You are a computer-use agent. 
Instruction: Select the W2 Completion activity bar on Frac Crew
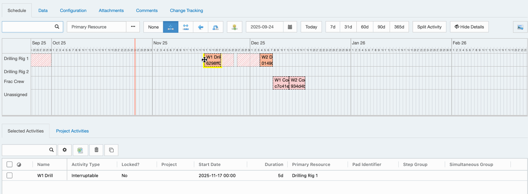point(298,83)
